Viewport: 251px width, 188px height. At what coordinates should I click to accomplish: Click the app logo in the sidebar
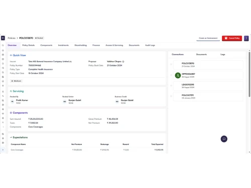click(3, 38)
